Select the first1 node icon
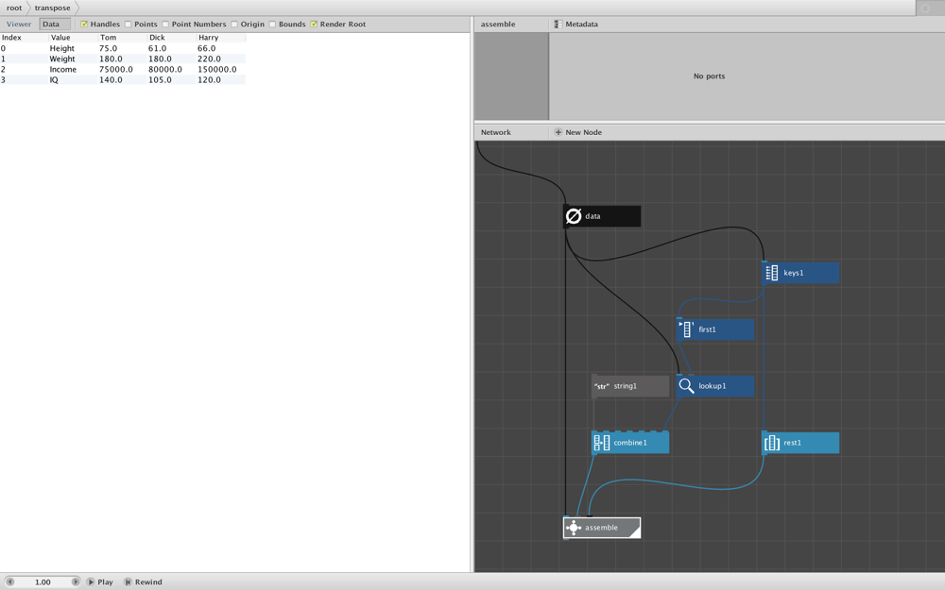945x590 pixels. click(x=686, y=329)
